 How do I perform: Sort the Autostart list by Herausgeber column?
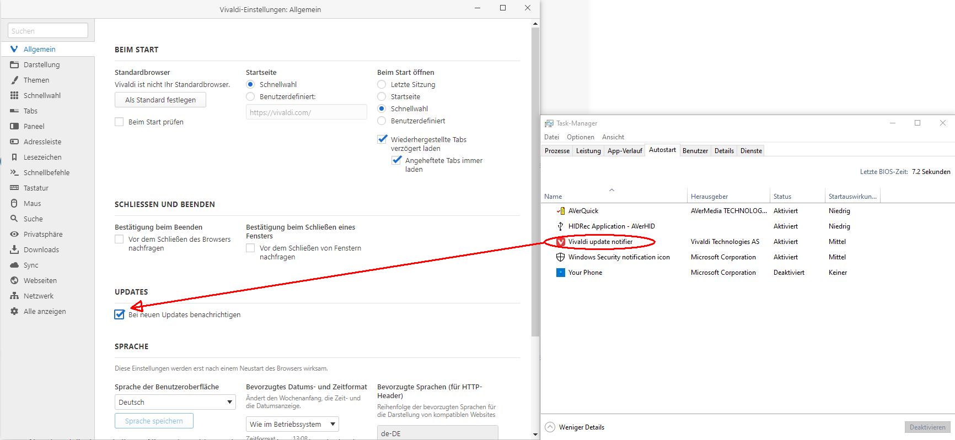point(728,196)
